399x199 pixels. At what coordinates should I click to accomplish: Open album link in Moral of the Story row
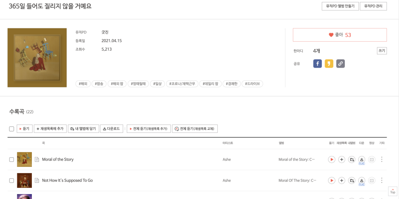[297, 159]
